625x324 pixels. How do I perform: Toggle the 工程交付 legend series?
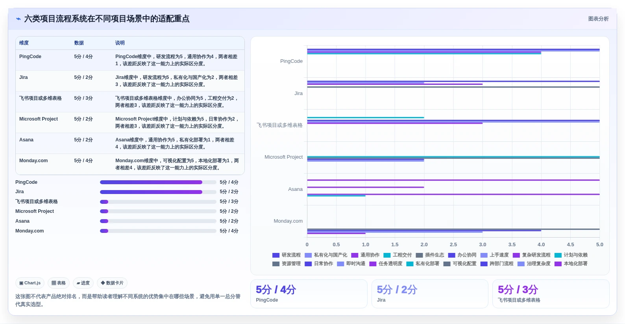coord(398,255)
